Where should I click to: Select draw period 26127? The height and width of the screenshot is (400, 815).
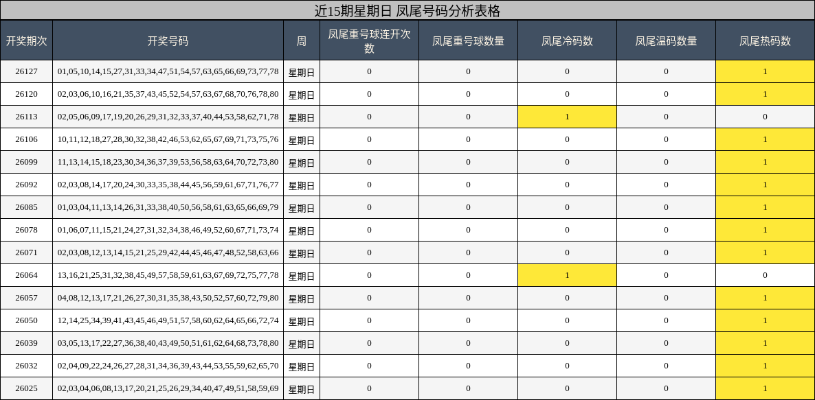point(27,71)
